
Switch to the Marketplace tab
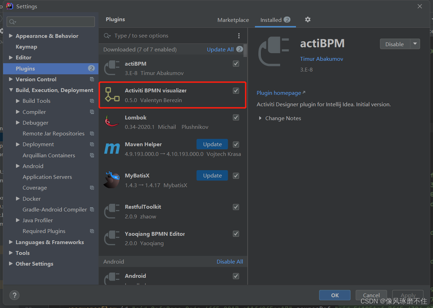tap(233, 20)
